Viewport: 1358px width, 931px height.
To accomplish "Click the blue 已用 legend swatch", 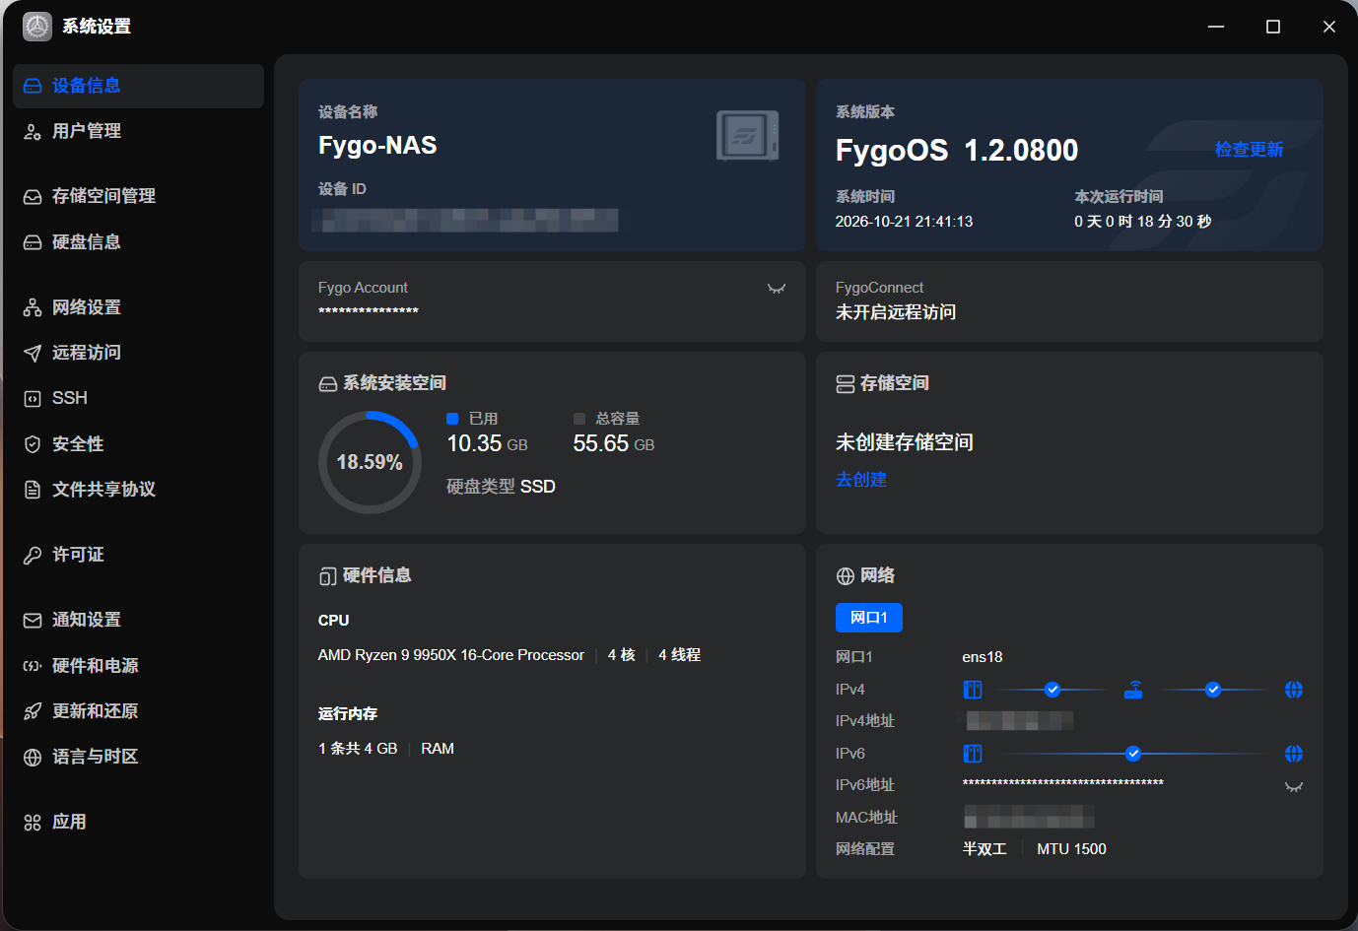I will (x=452, y=419).
